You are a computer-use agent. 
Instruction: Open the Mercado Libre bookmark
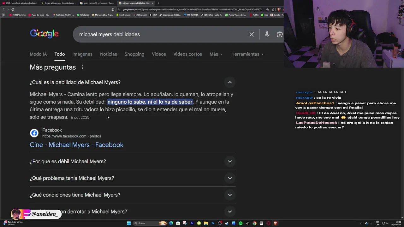[x=102, y=15]
